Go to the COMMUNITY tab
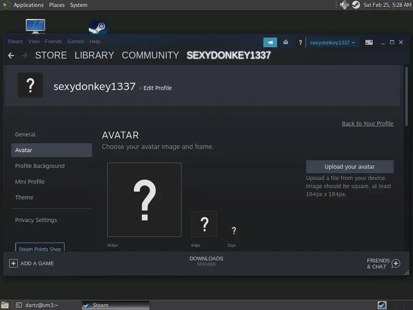This screenshot has height=310, width=413. pyautogui.click(x=150, y=55)
